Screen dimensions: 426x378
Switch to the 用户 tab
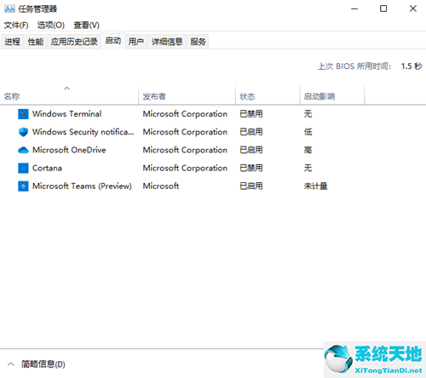click(136, 42)
